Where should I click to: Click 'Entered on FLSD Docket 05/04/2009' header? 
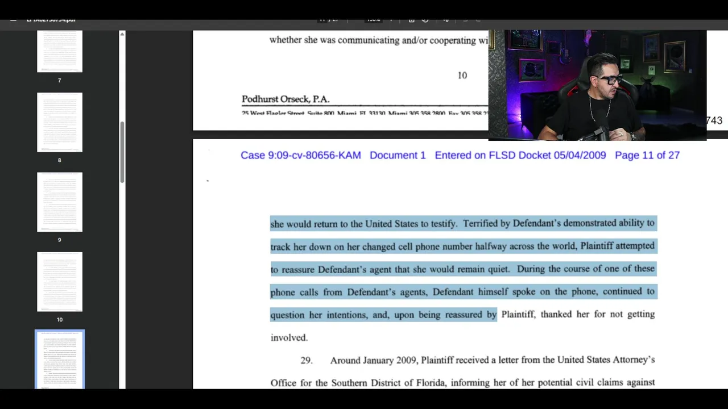pos(520,155)
